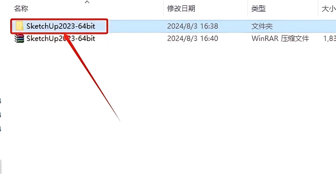Click the divider between 名称 and 修改日期 headers

click(163, 8)
